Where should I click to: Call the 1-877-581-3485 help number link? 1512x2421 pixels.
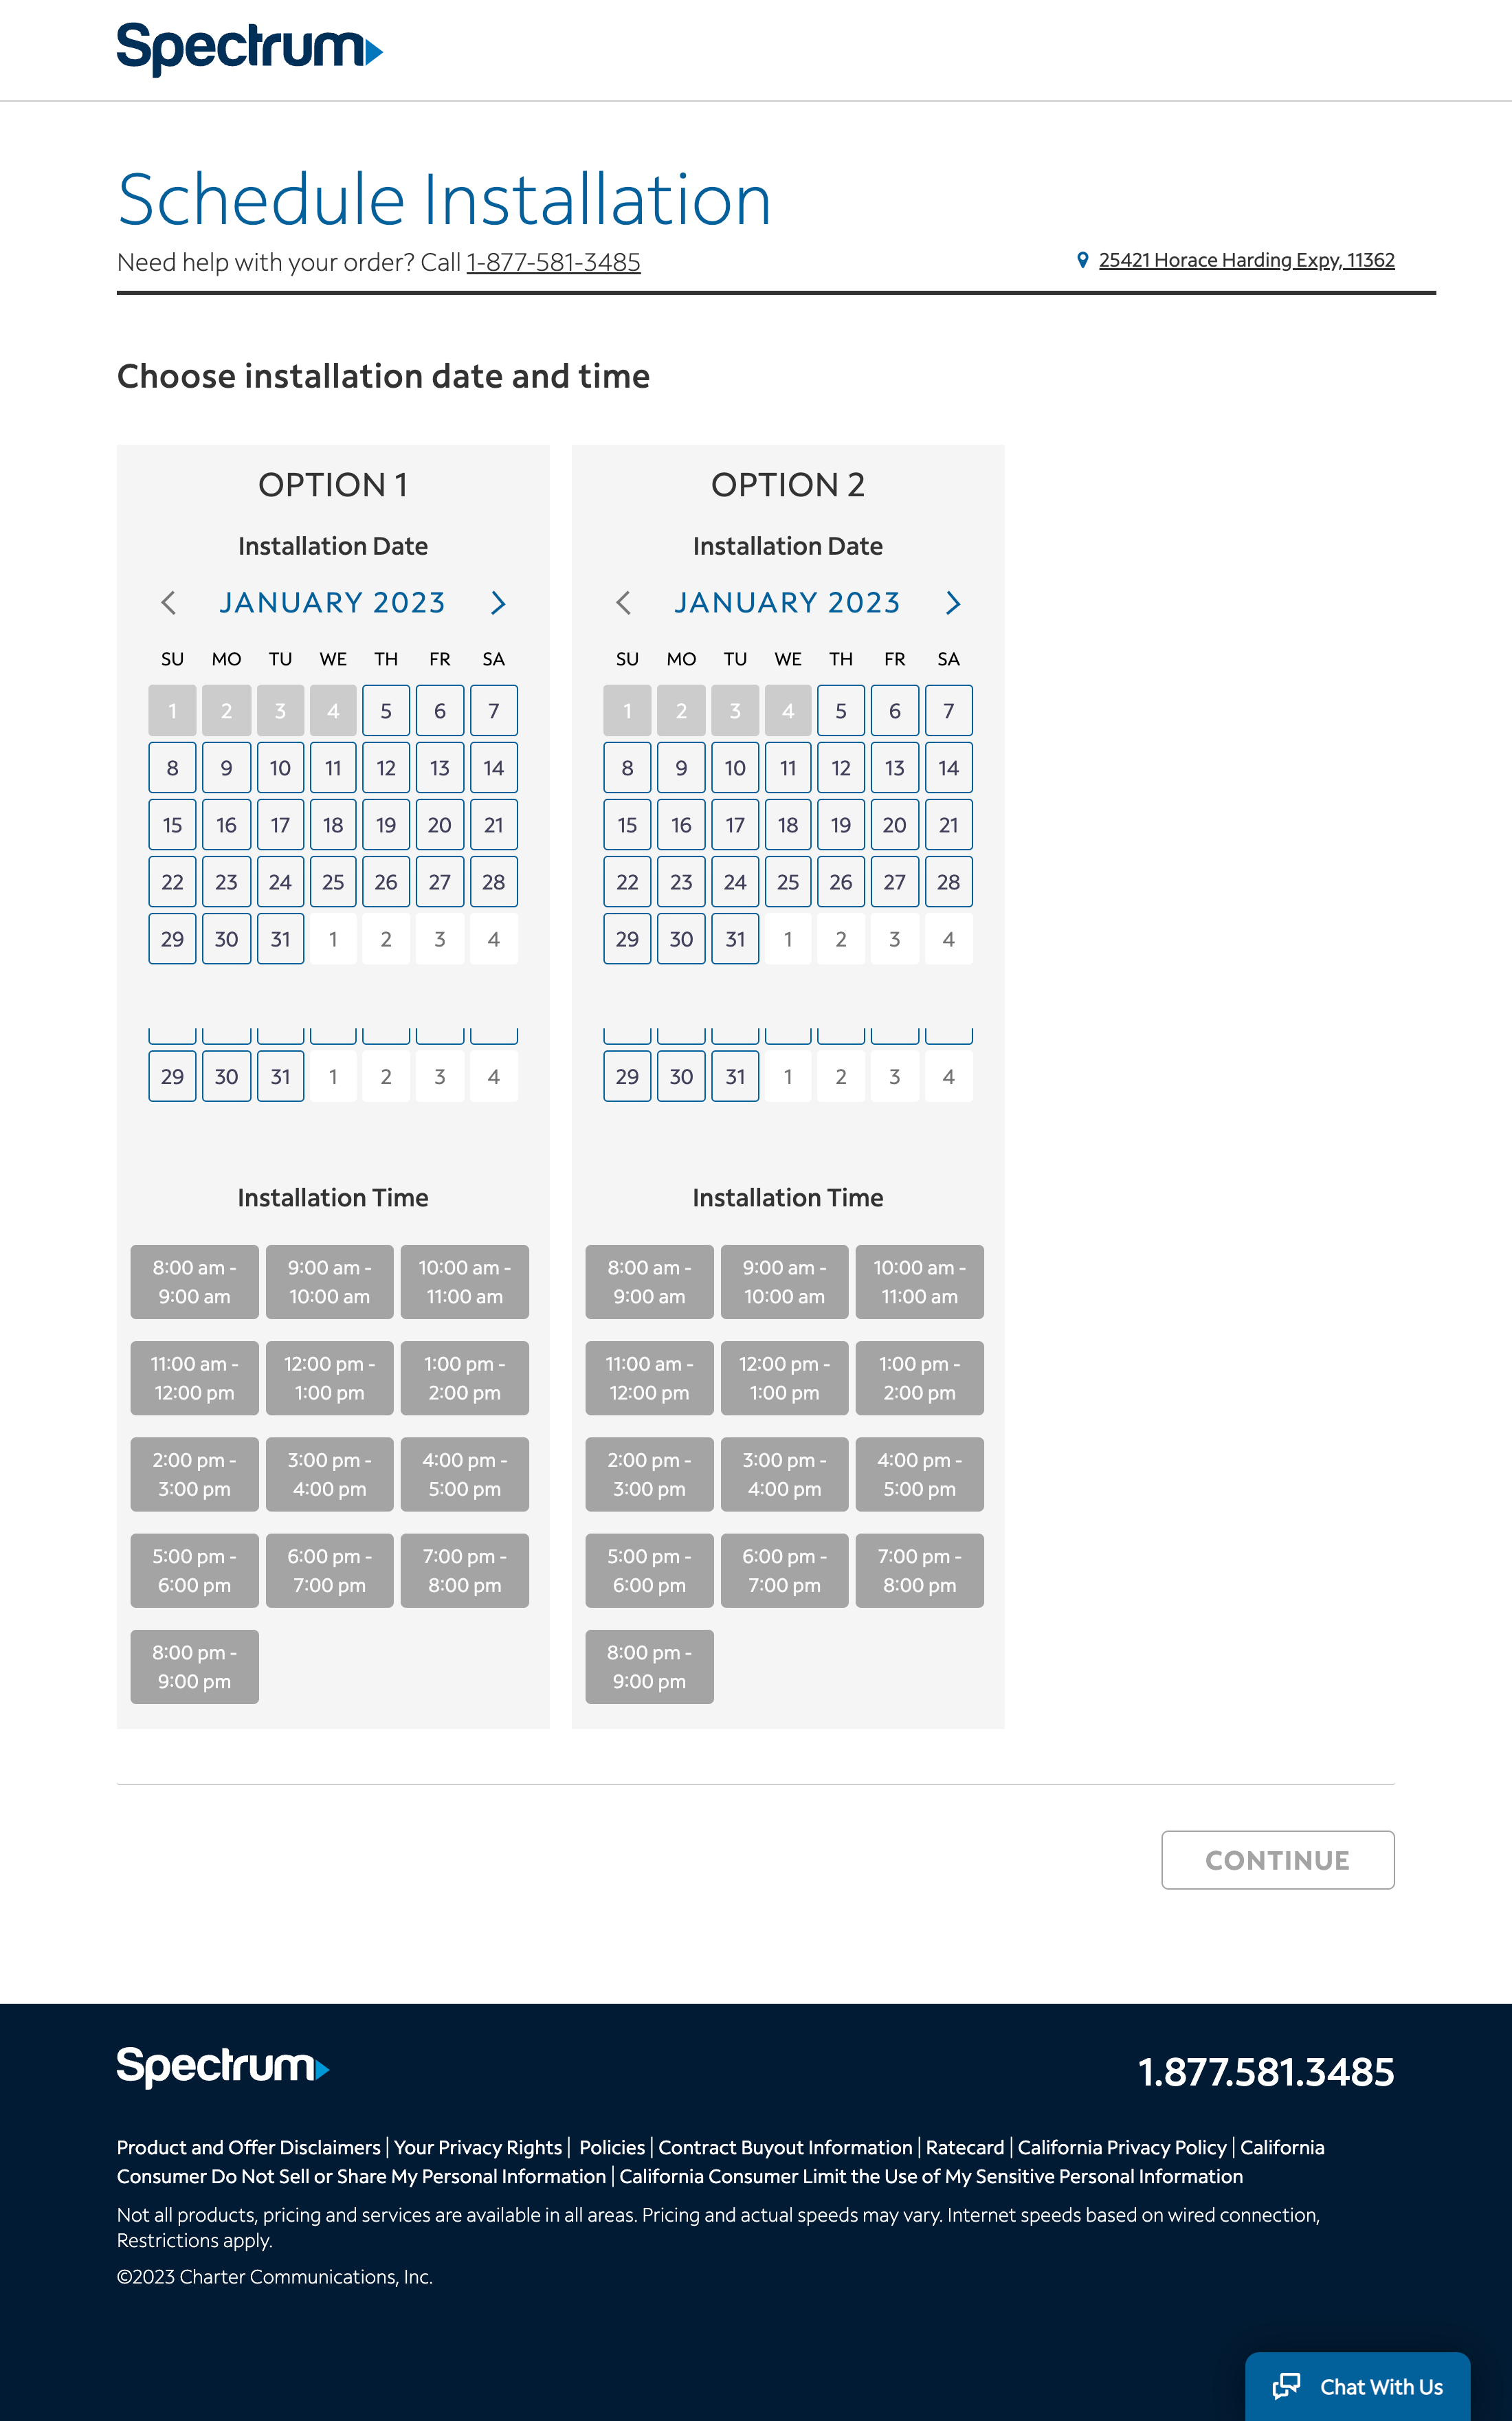point(553,262)
